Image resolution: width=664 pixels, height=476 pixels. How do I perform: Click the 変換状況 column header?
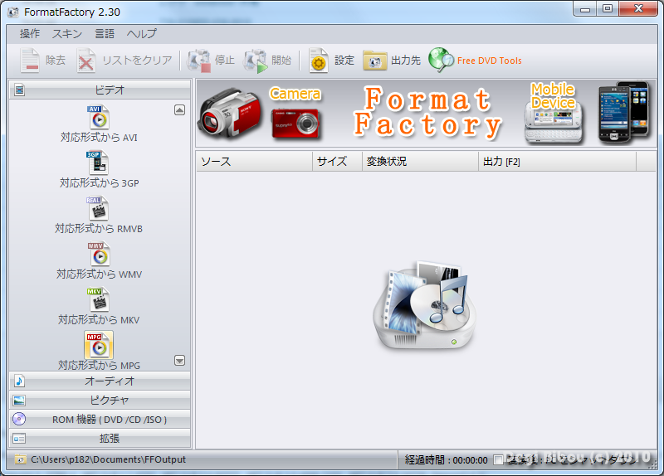click(x=421, y=161)
